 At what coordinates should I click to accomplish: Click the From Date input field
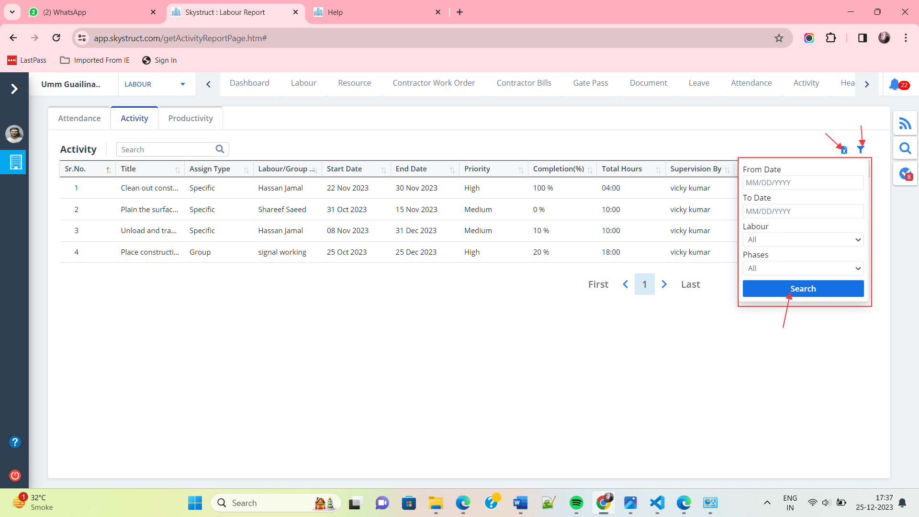click(803, 183)
